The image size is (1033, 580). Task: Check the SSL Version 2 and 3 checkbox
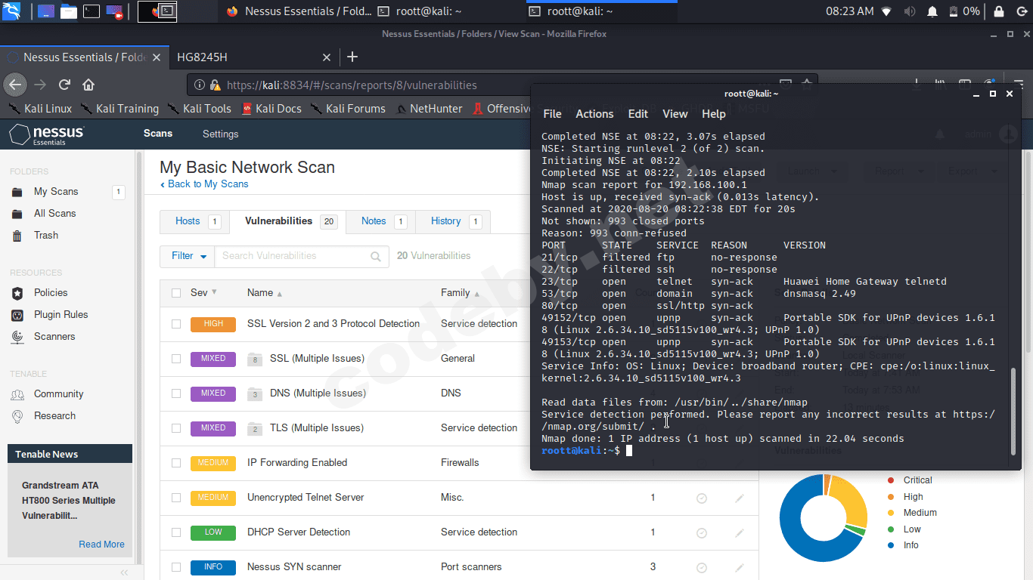click(176, 324)
